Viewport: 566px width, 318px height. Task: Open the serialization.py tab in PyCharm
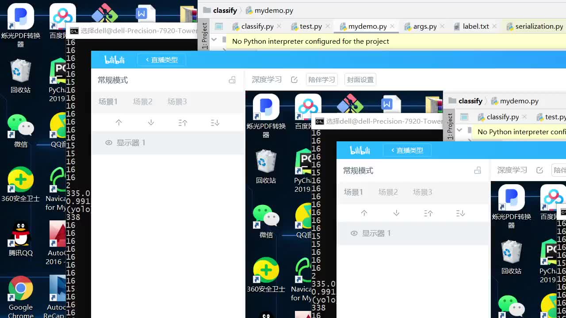click(x=535, y=26)
